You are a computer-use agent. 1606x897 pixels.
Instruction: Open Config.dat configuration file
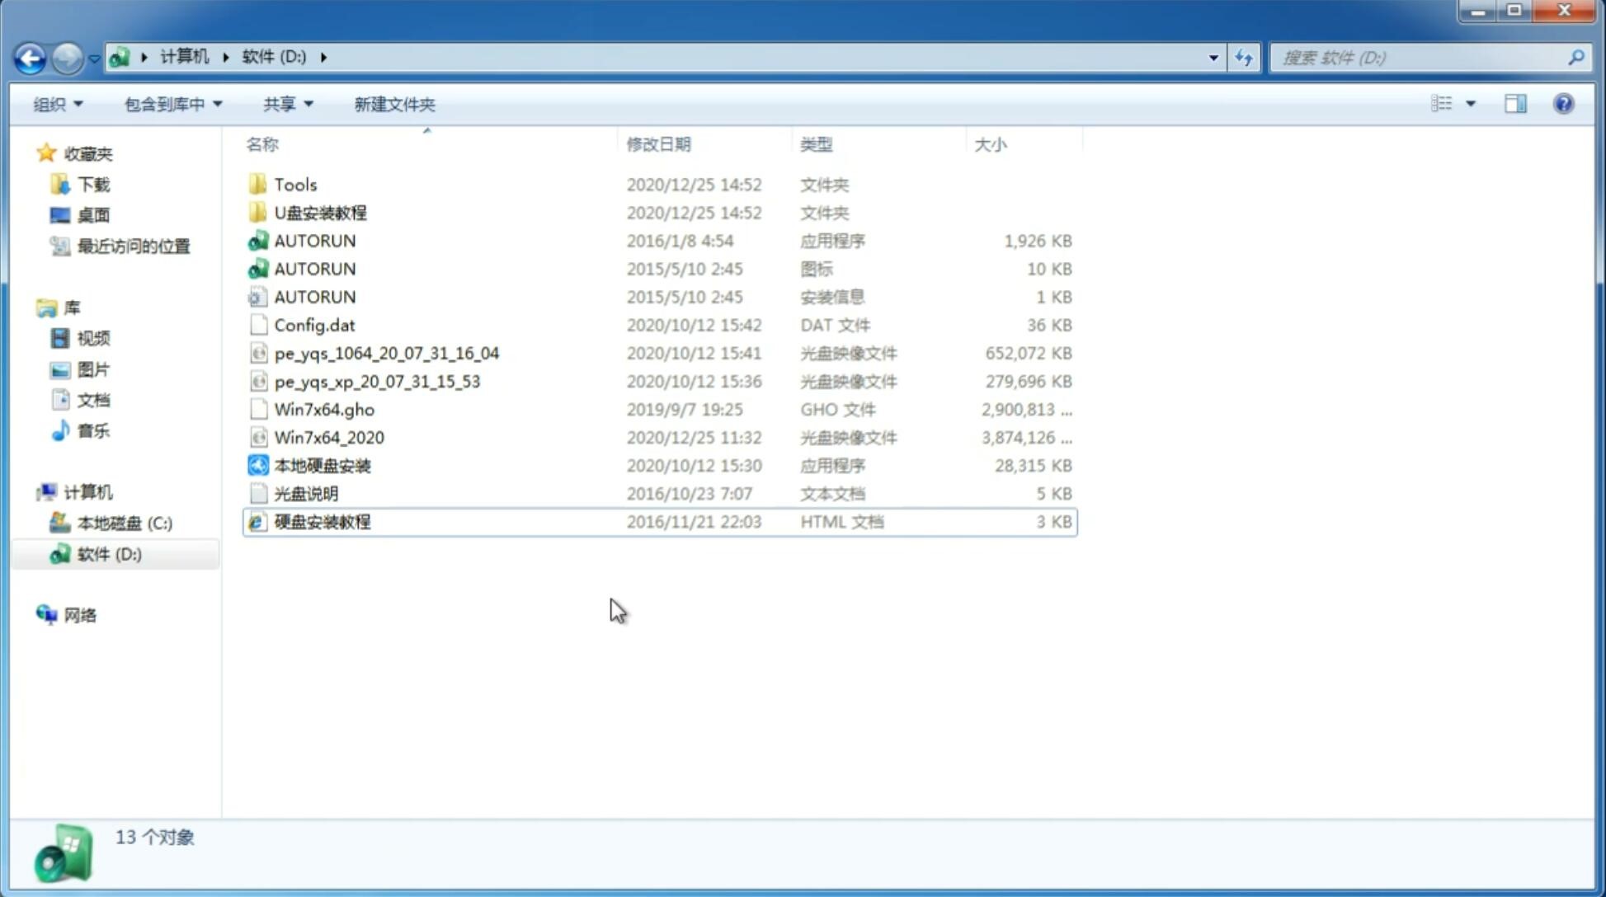[315, 325]
